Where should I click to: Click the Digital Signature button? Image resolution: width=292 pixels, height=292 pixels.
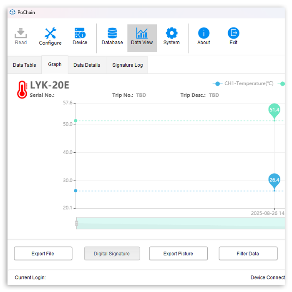(112, 254)
